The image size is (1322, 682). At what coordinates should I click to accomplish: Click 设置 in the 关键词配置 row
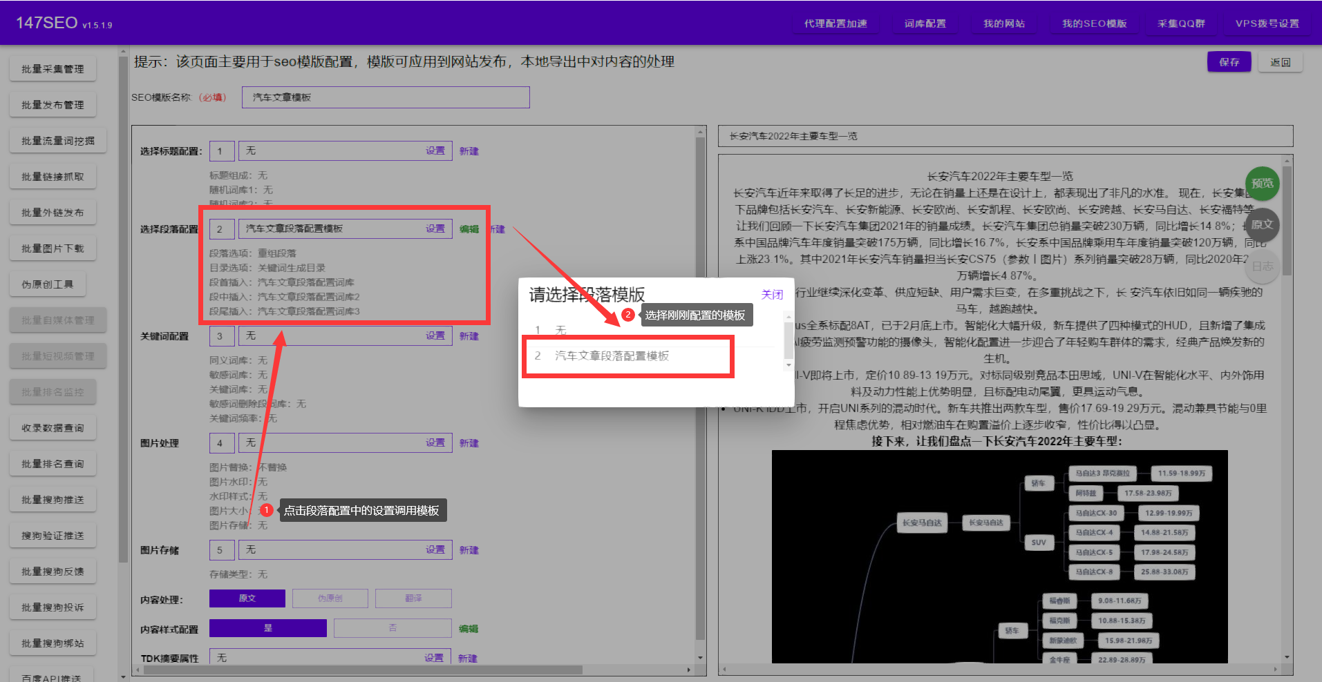(435, 335)
